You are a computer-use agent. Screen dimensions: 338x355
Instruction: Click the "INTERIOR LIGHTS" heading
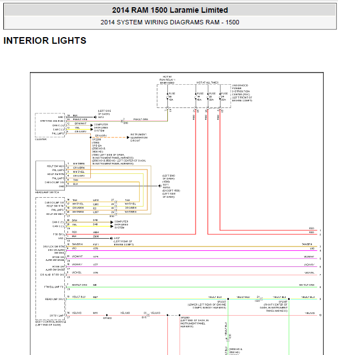pyautogui.click(x=45, y=41)
